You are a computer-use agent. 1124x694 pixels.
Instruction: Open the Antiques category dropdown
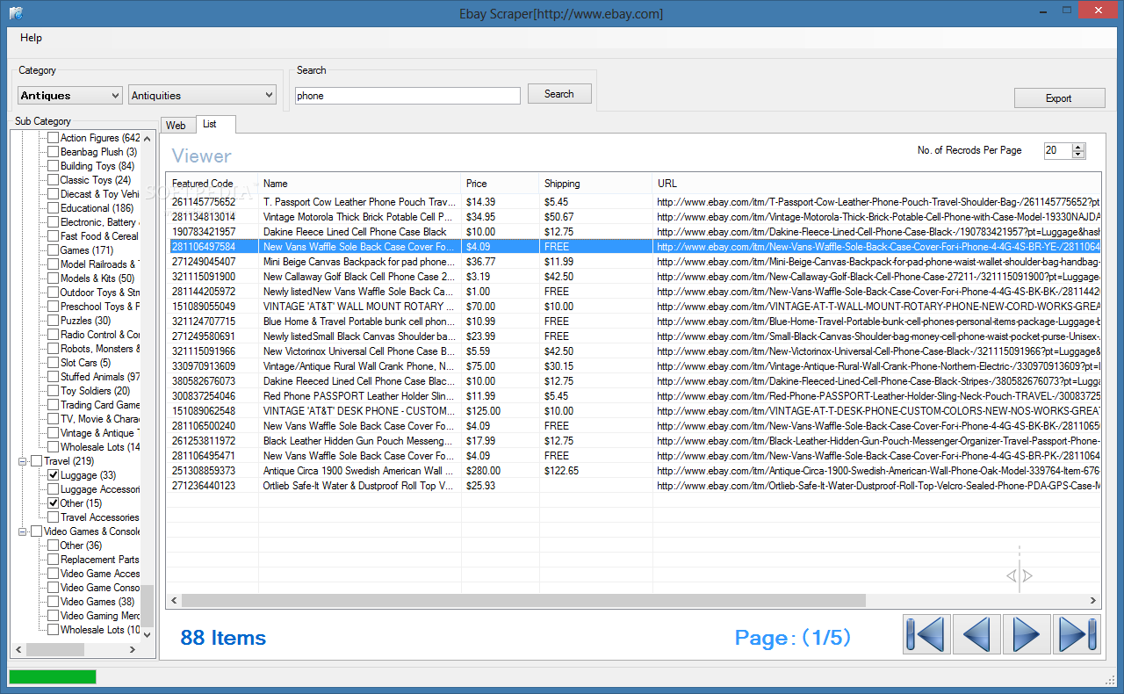tap(69, 95)
